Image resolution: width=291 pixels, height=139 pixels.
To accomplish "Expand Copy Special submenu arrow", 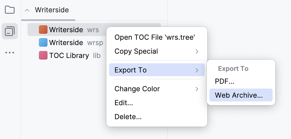I will [x=197, y=52].
